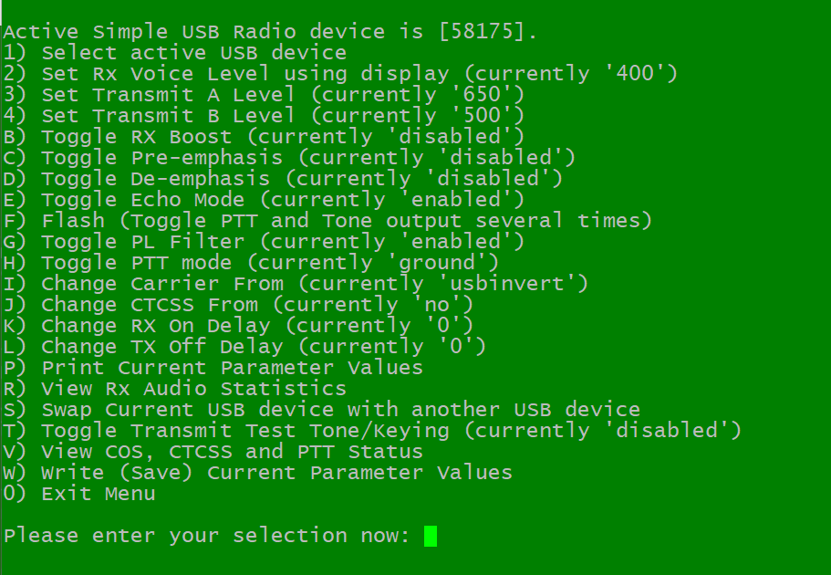Toggle Pre-emphasis menu line
831x575 pixels.
pyautogui.click(x=289, y=158)
